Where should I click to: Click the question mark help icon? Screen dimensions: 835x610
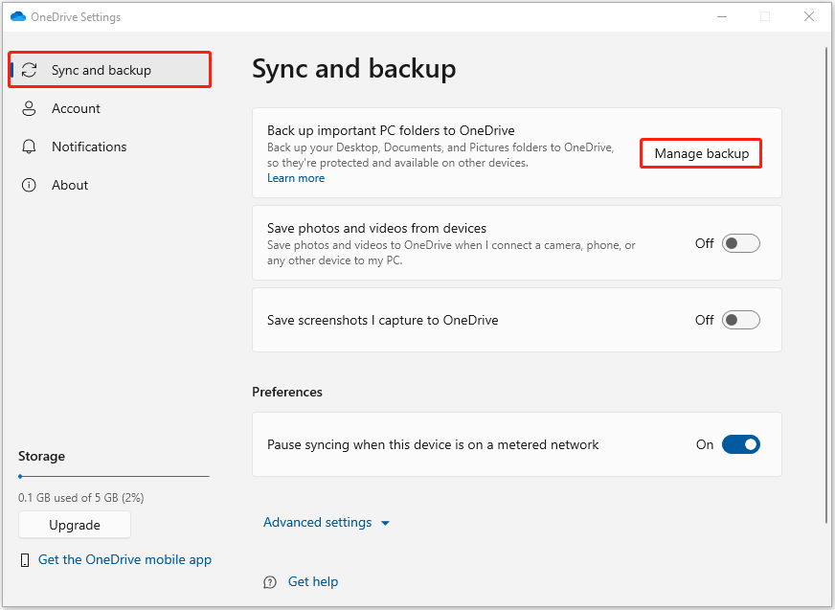(270, 582)
